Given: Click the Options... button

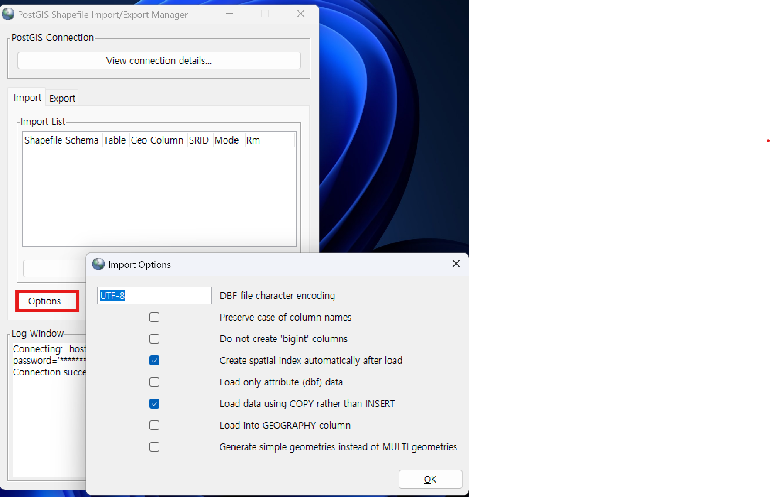Looking at the screenshot, I should (47, 301).
